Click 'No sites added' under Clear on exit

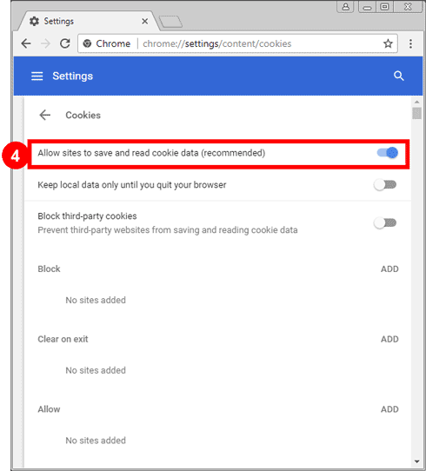tap(96, 370)
